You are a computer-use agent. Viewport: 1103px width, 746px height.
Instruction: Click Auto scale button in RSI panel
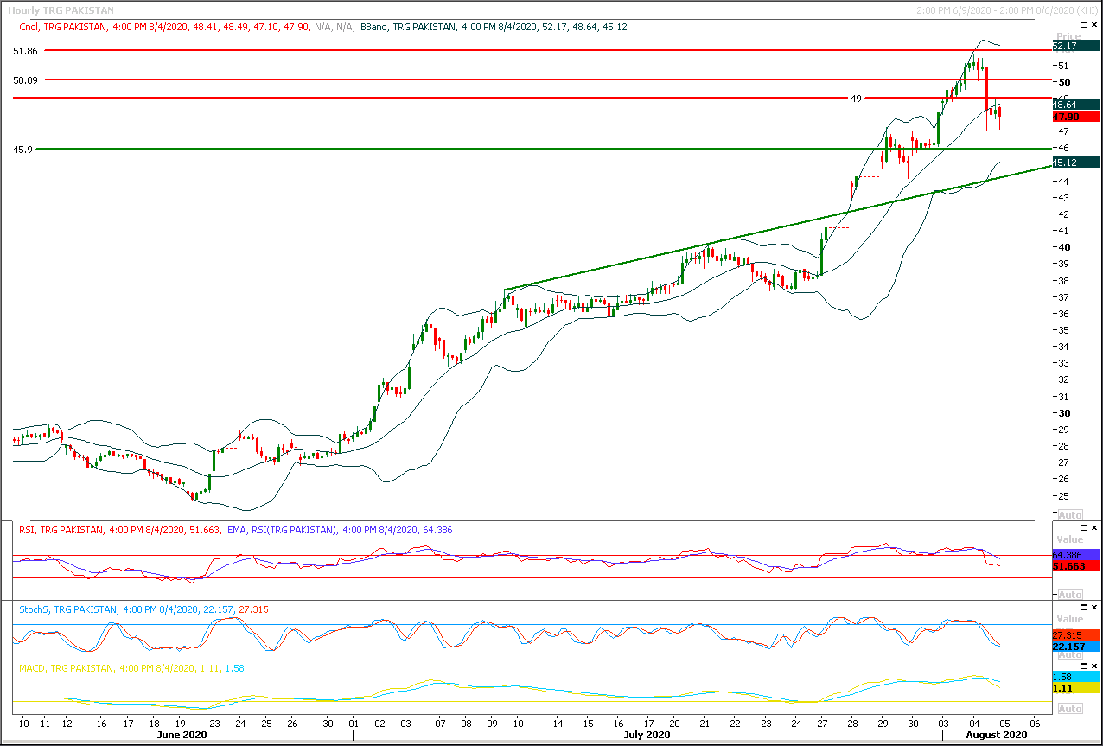[1070, 595]
